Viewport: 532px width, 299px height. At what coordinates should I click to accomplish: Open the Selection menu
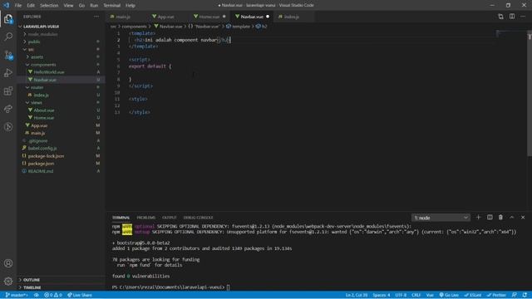[x=49, y=6]
